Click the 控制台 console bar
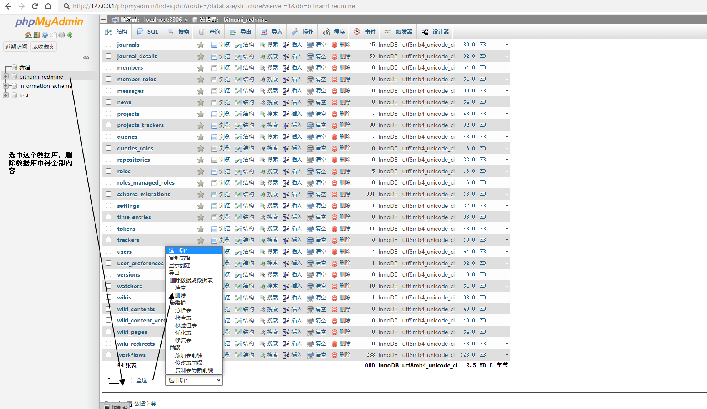This screenshot has height=409, width=707. tap(116, 407)
